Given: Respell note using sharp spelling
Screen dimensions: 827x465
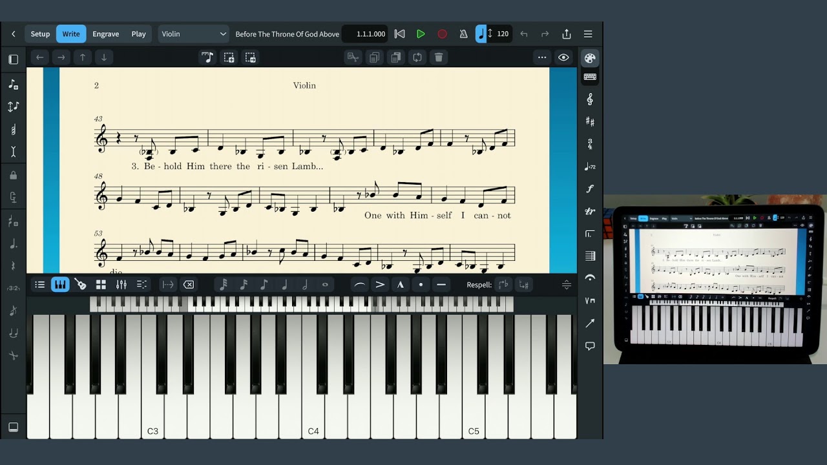Looking at the screenshot, I should [524, 285].
